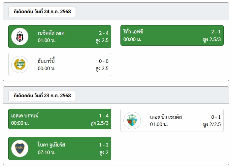Click the Beşiktaş club logo

(20, 36)
